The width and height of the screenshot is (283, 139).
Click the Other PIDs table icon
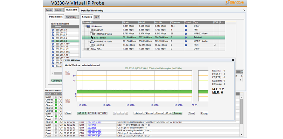(88, 49)
